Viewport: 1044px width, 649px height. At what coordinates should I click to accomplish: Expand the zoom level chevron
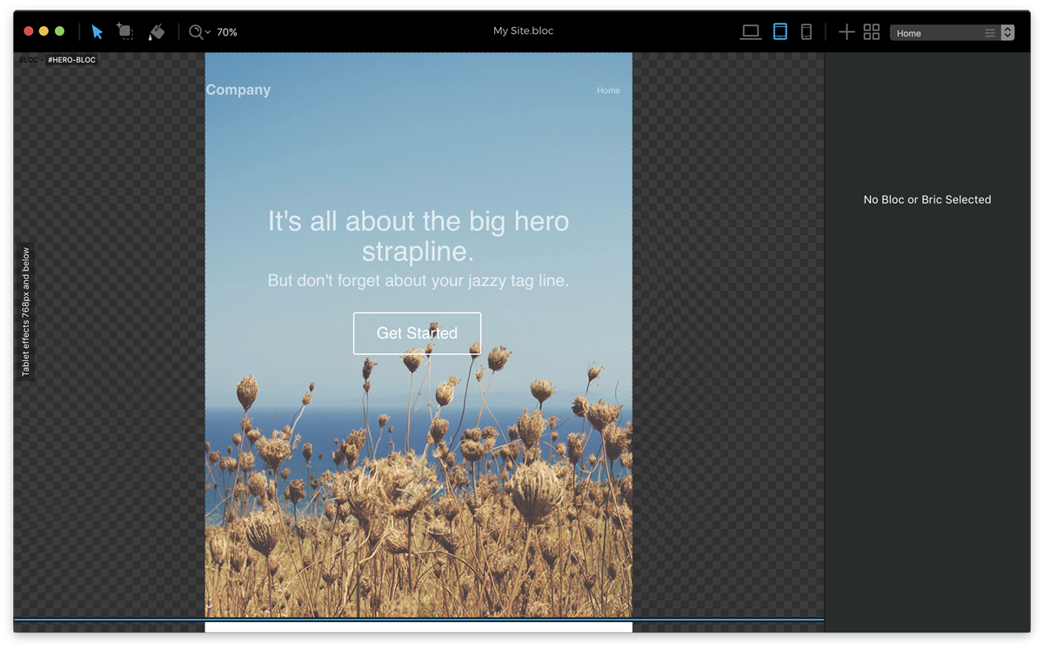pos(208,33)
